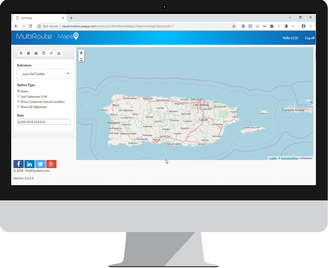Open the Chrome three-dot menu

coord(311,26)
